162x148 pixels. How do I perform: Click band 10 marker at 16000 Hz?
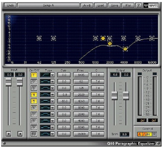(152, 38)
